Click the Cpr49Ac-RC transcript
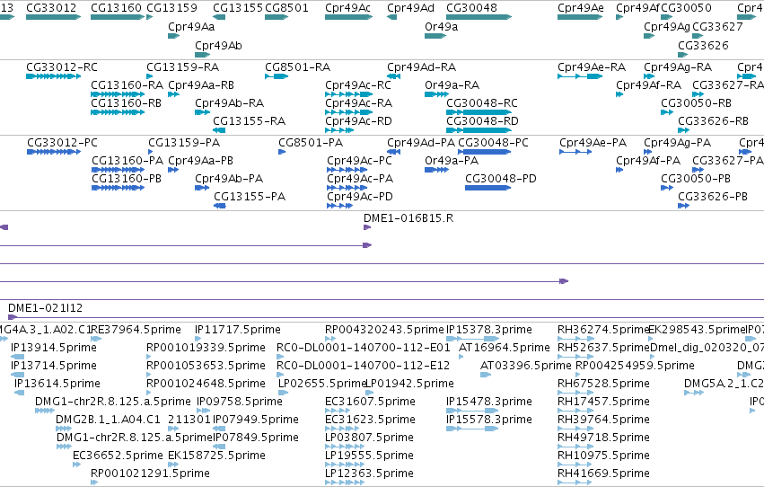 (x=349, y=94)
